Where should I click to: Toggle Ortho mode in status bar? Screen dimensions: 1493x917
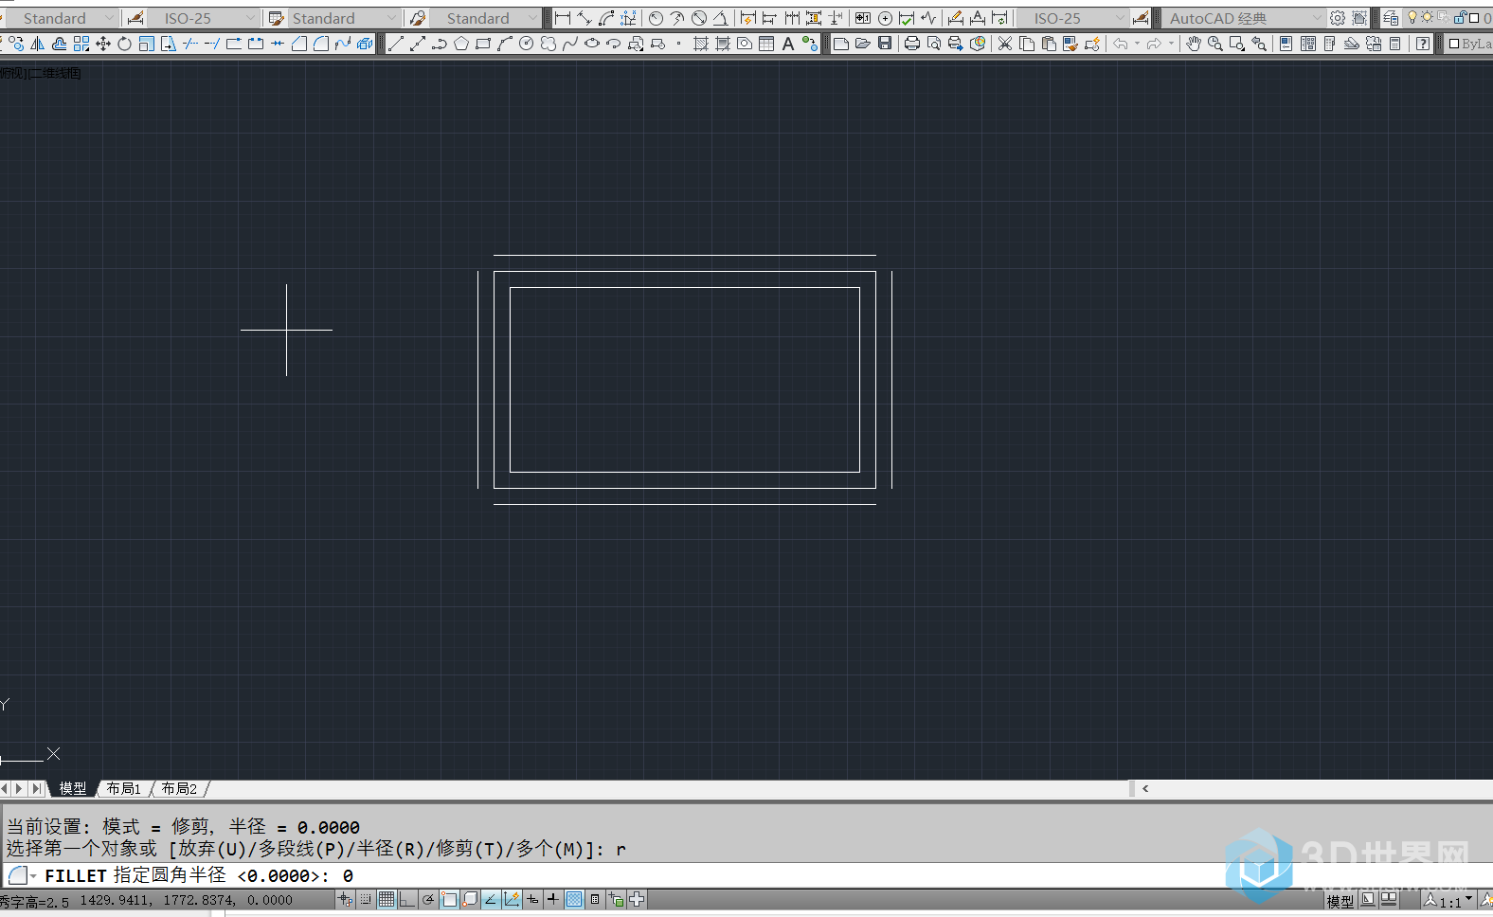click(407, 899)
